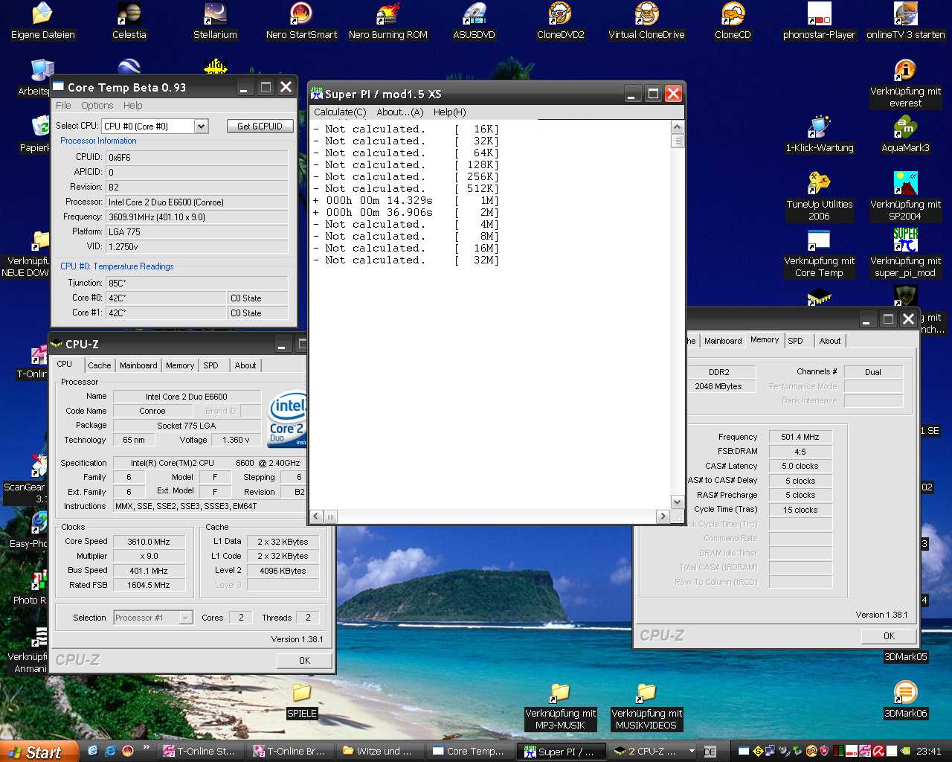The height and width of the screenshot is (762, 952).
Task: Click Super PI vertical scrollbar down arrow
Action: (677, 502)
